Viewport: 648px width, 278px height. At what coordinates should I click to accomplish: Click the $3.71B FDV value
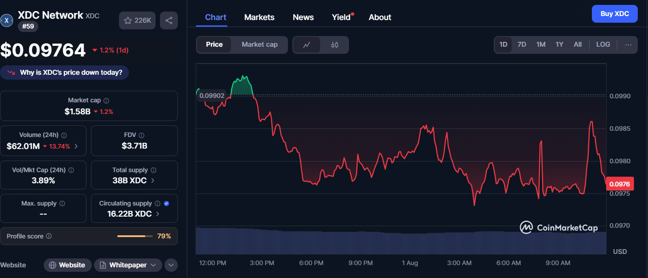click(135, 145)
